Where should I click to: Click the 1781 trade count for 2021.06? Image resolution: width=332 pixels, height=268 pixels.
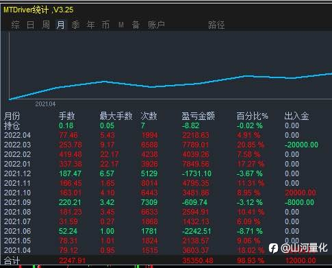149,231
